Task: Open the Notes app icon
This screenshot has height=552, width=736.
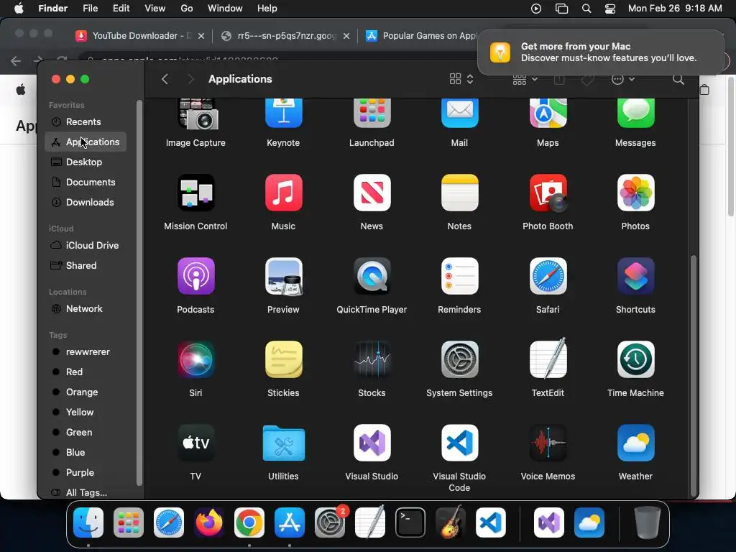Action: 459,193
